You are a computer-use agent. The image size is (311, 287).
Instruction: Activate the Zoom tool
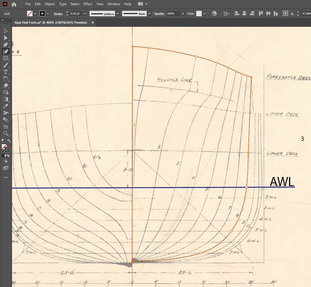point(5,133)
